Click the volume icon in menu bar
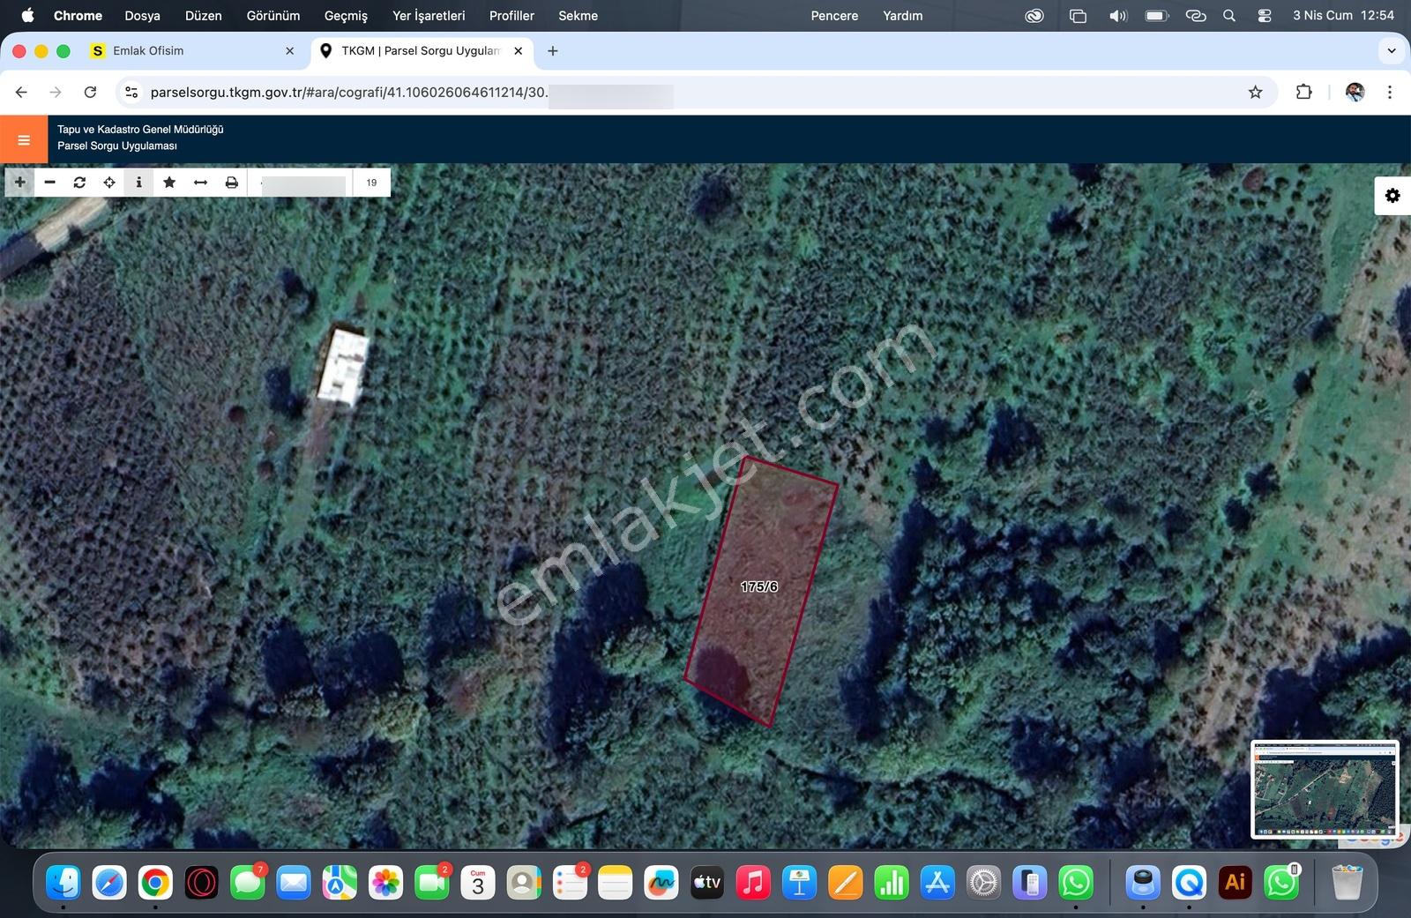 1118,16
